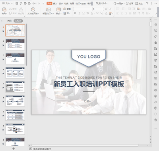159x151 pixels.
Task: Click the vertical three-dot more options icon
Action: point(151,4)
